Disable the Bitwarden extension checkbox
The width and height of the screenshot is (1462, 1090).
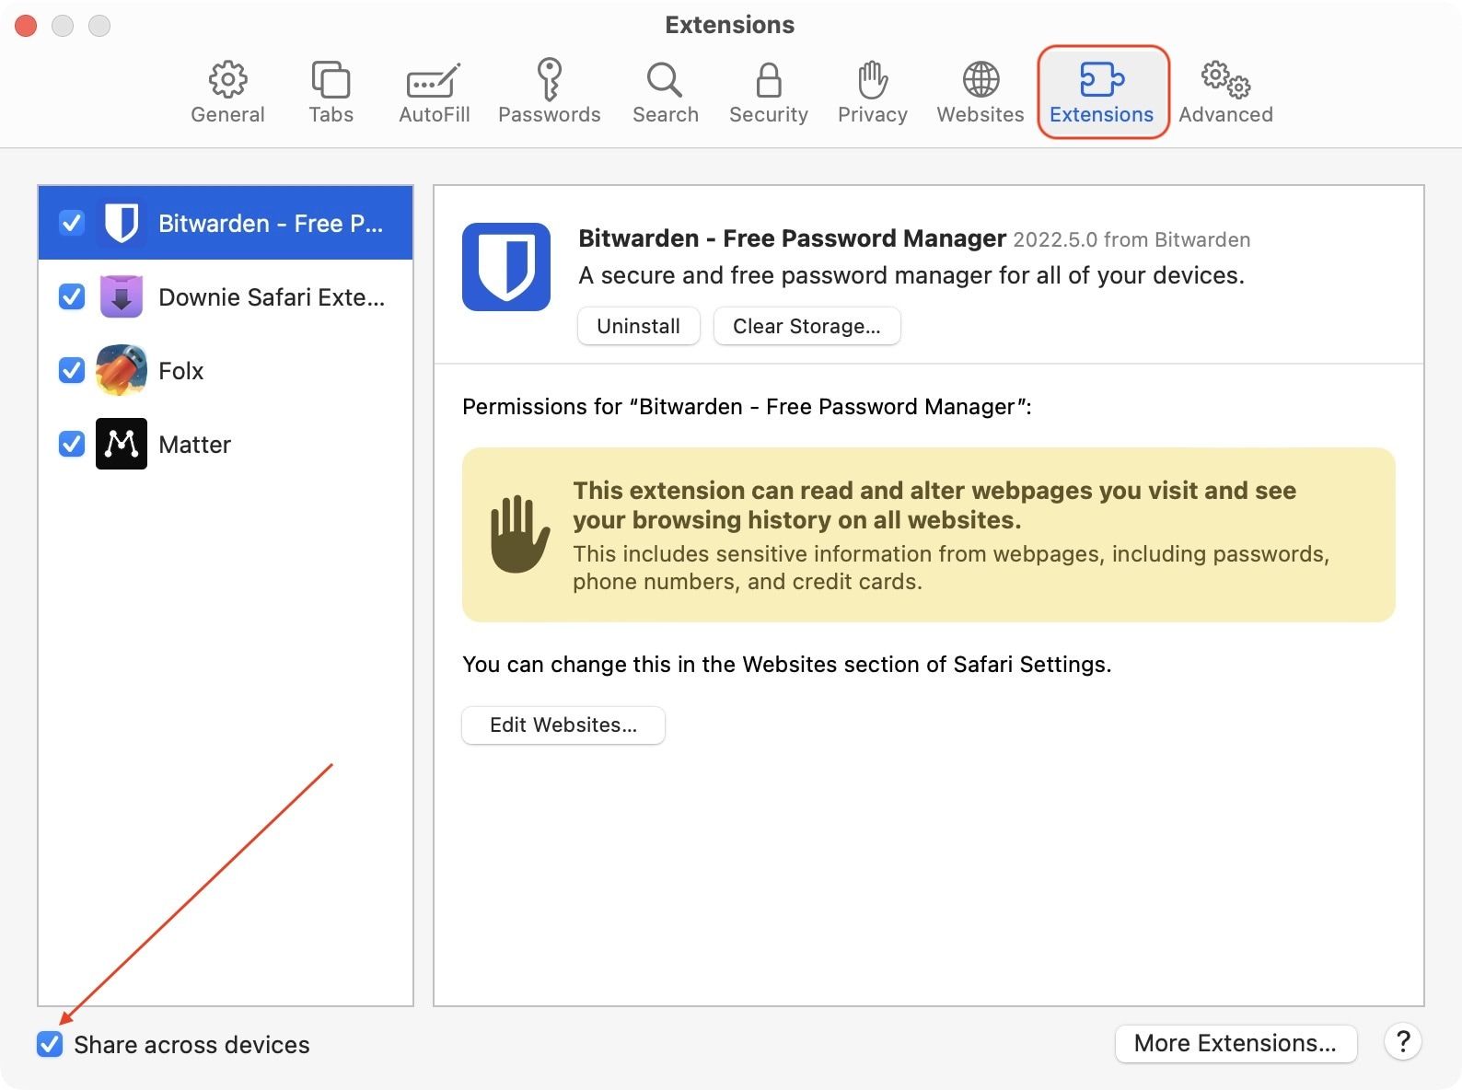coord(72,223)
